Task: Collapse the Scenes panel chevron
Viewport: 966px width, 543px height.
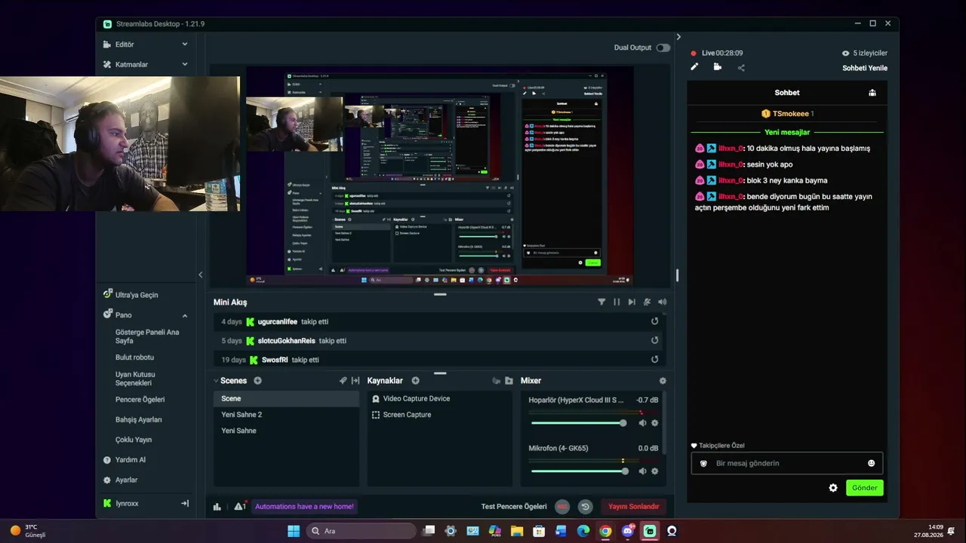Action: coord(216,381)
